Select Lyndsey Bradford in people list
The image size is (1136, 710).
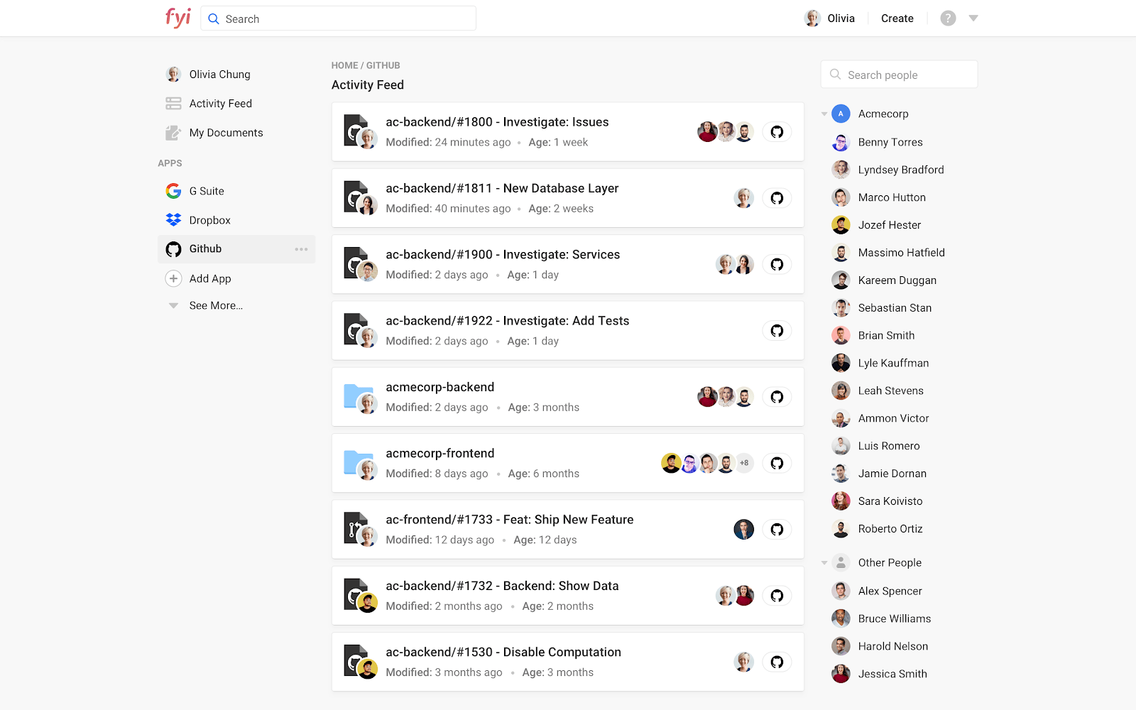coord(888,170)
